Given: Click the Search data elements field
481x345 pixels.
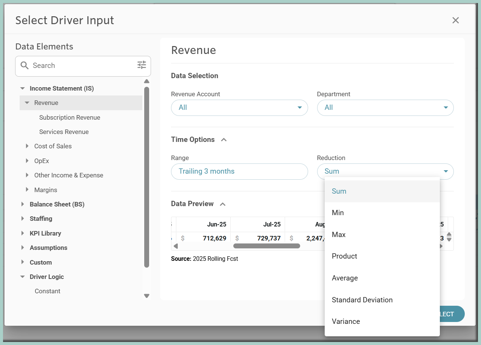Looking at the screenshot, I should coord(83,66).
